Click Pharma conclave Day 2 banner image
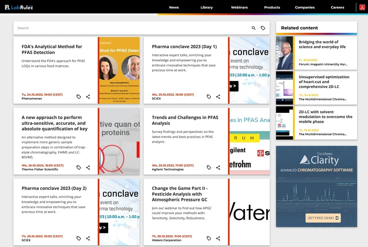Screen dimensions: 368x247 pos(119,212)
